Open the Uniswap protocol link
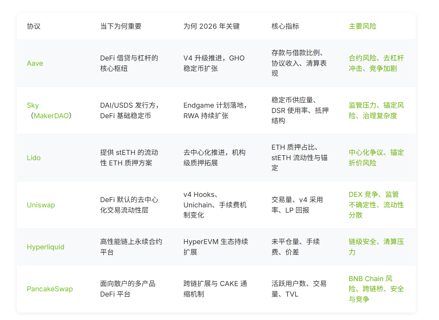 tap(41, 205)
